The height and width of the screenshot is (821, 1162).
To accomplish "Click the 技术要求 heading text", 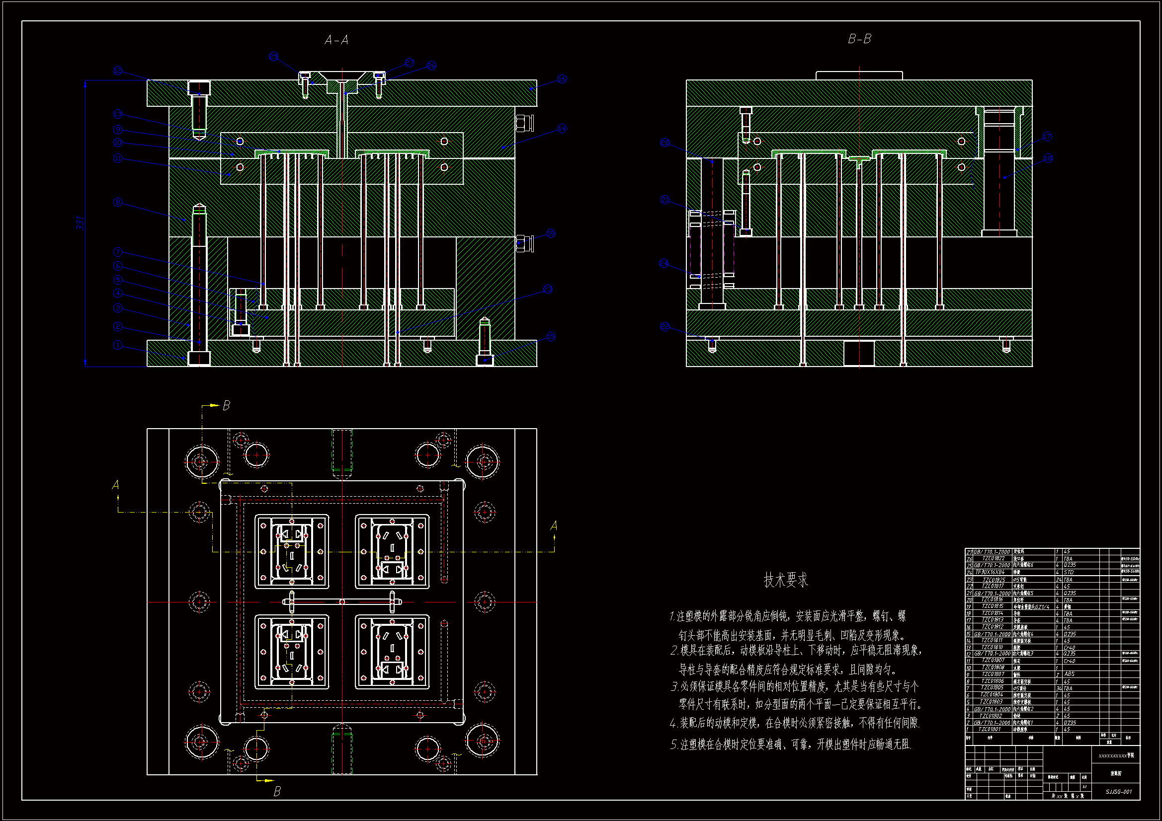I will click(x=785, y=580).
